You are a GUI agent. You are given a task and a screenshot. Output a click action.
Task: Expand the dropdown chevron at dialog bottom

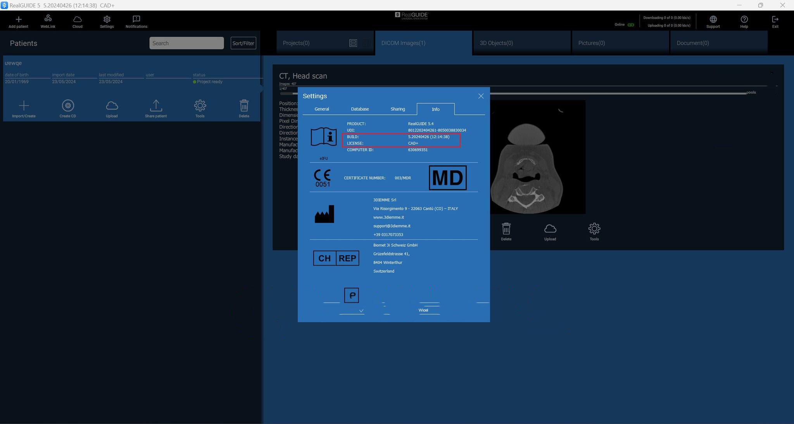[361, 311]
